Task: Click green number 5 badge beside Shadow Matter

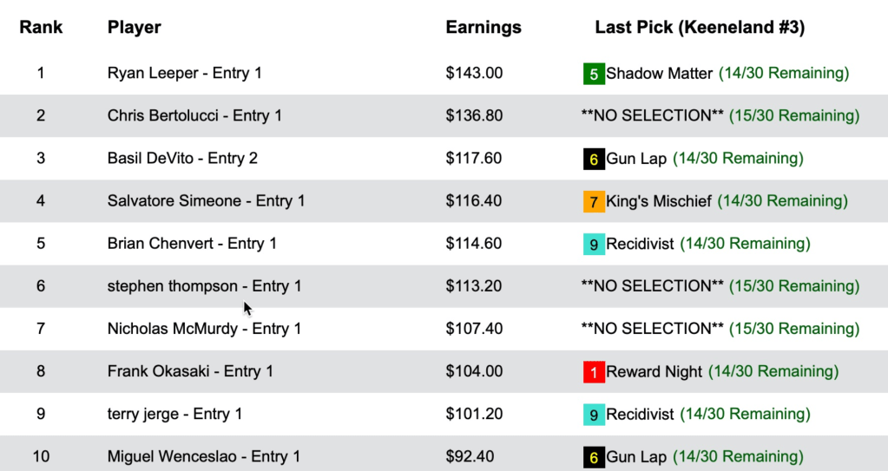Action: coord(594,75)
